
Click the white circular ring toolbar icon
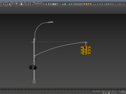coord(111,4)
